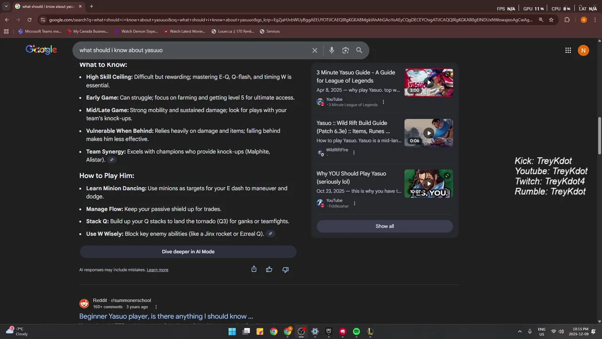Close the Yasuo search tab
The image size is (602, 339).
click(80, 7)
